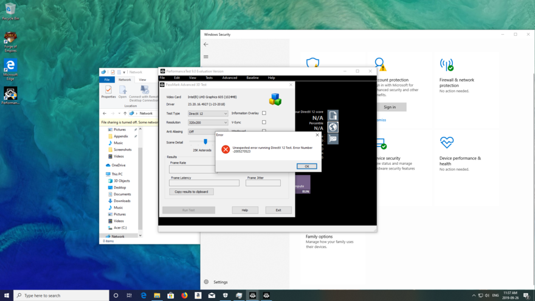Select Screenshots folder in Explorer sidebar
This screenshot has height=301, width=535.
(x=122, y=150)
